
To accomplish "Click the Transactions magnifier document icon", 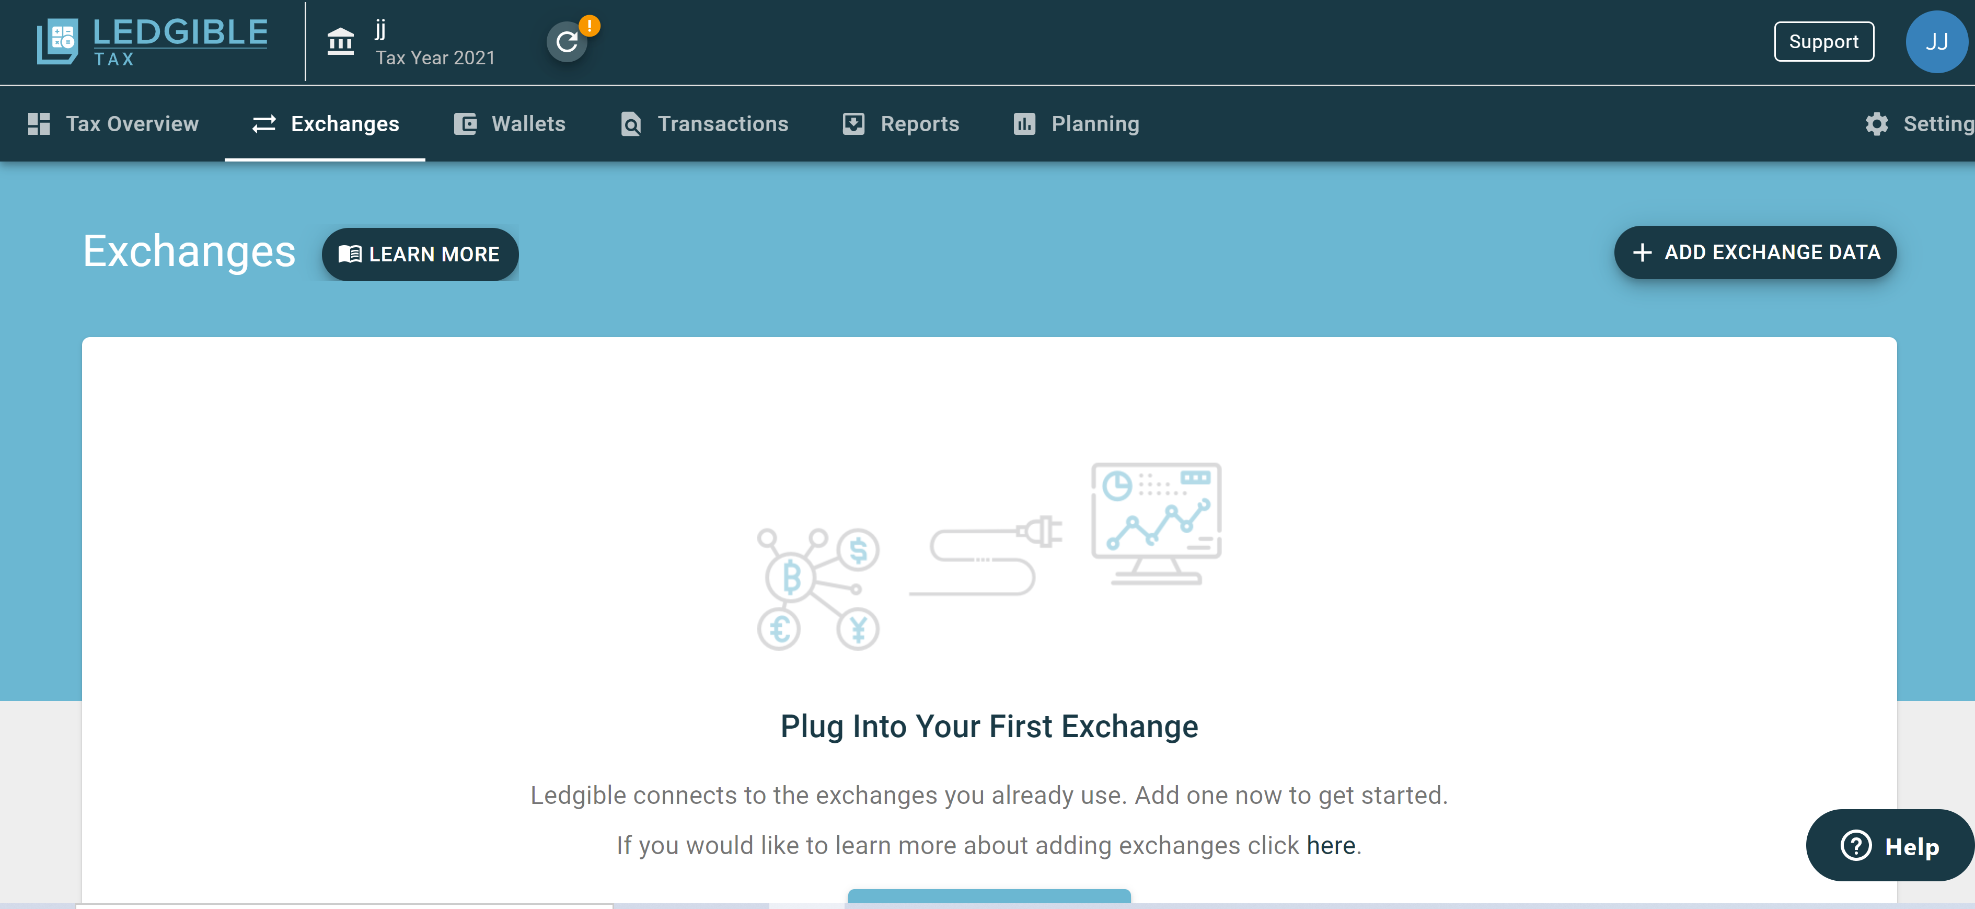I will tap(631, 123).
